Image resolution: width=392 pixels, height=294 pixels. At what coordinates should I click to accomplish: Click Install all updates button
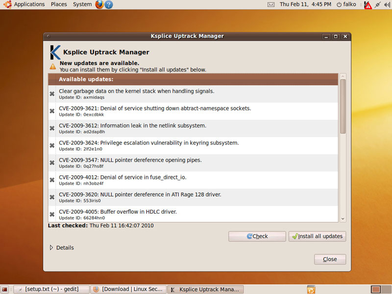pyautogui.click(x=317, y=236)
